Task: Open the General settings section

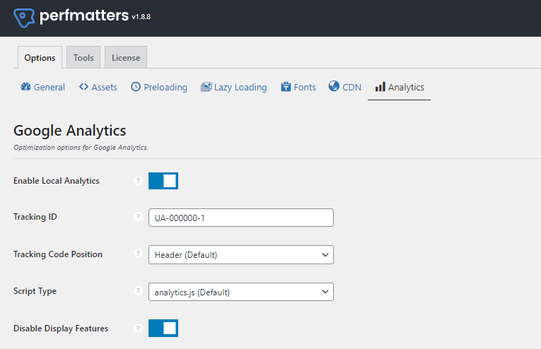Action: coord(42,87)
